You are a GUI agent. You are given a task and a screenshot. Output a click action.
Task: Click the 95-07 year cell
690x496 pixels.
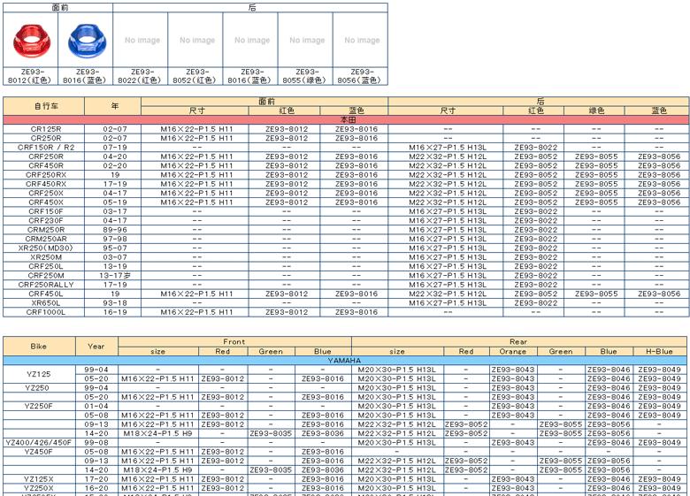point(115,248)
